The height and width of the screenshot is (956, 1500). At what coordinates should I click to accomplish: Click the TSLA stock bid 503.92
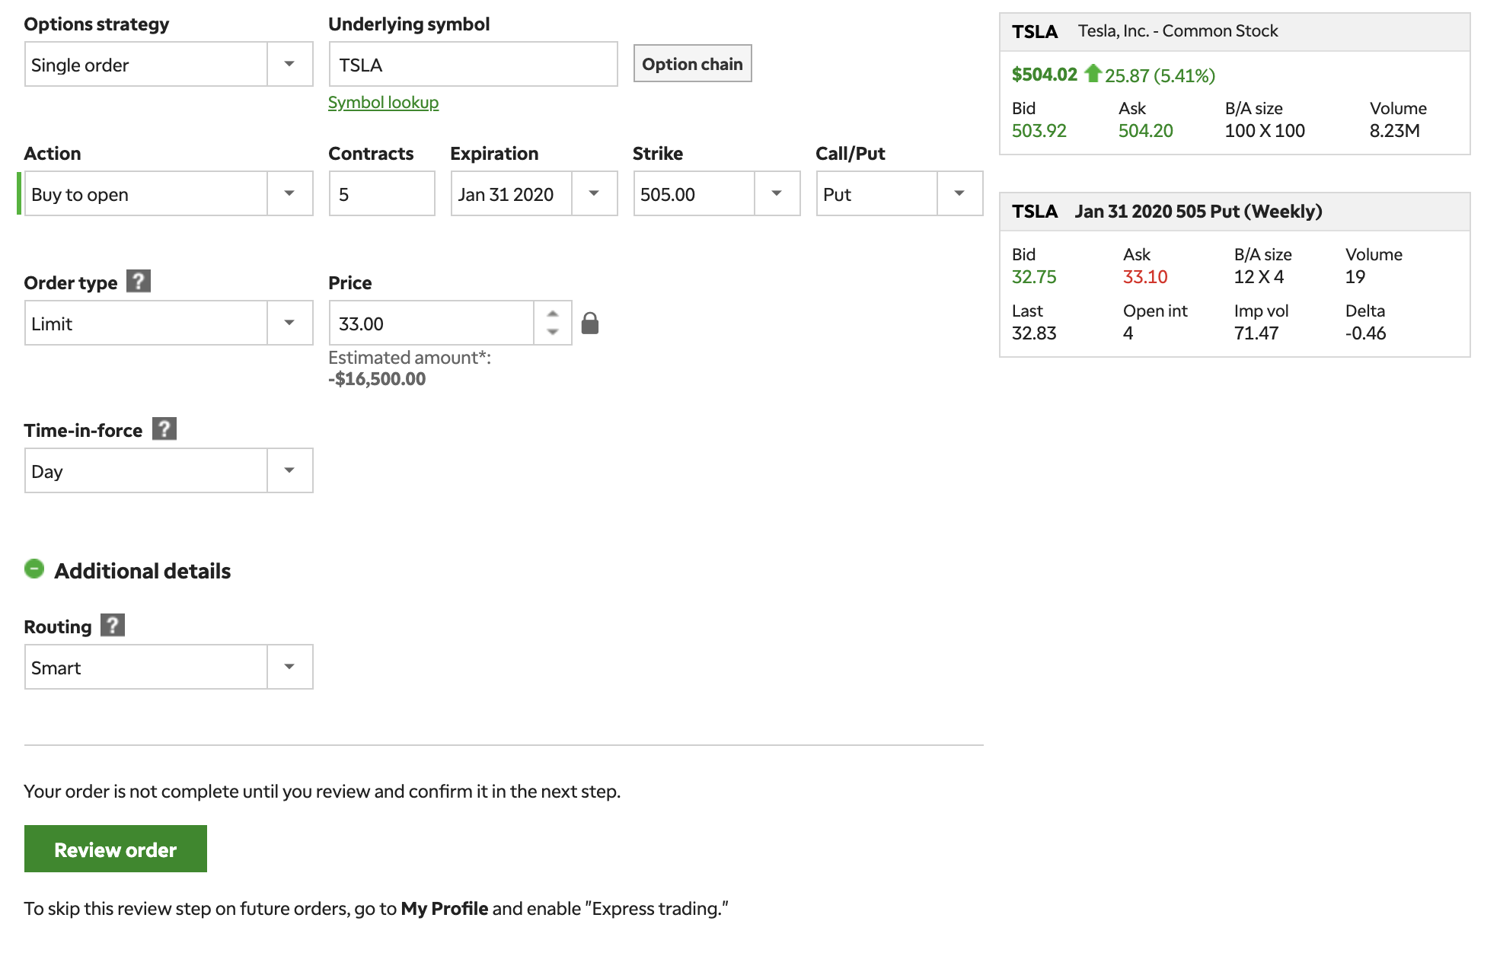pos(1039,131)
